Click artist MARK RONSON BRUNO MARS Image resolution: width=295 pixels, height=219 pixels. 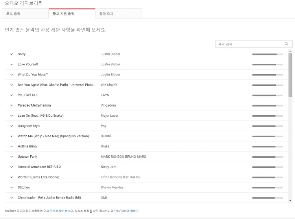coord(123,156)
